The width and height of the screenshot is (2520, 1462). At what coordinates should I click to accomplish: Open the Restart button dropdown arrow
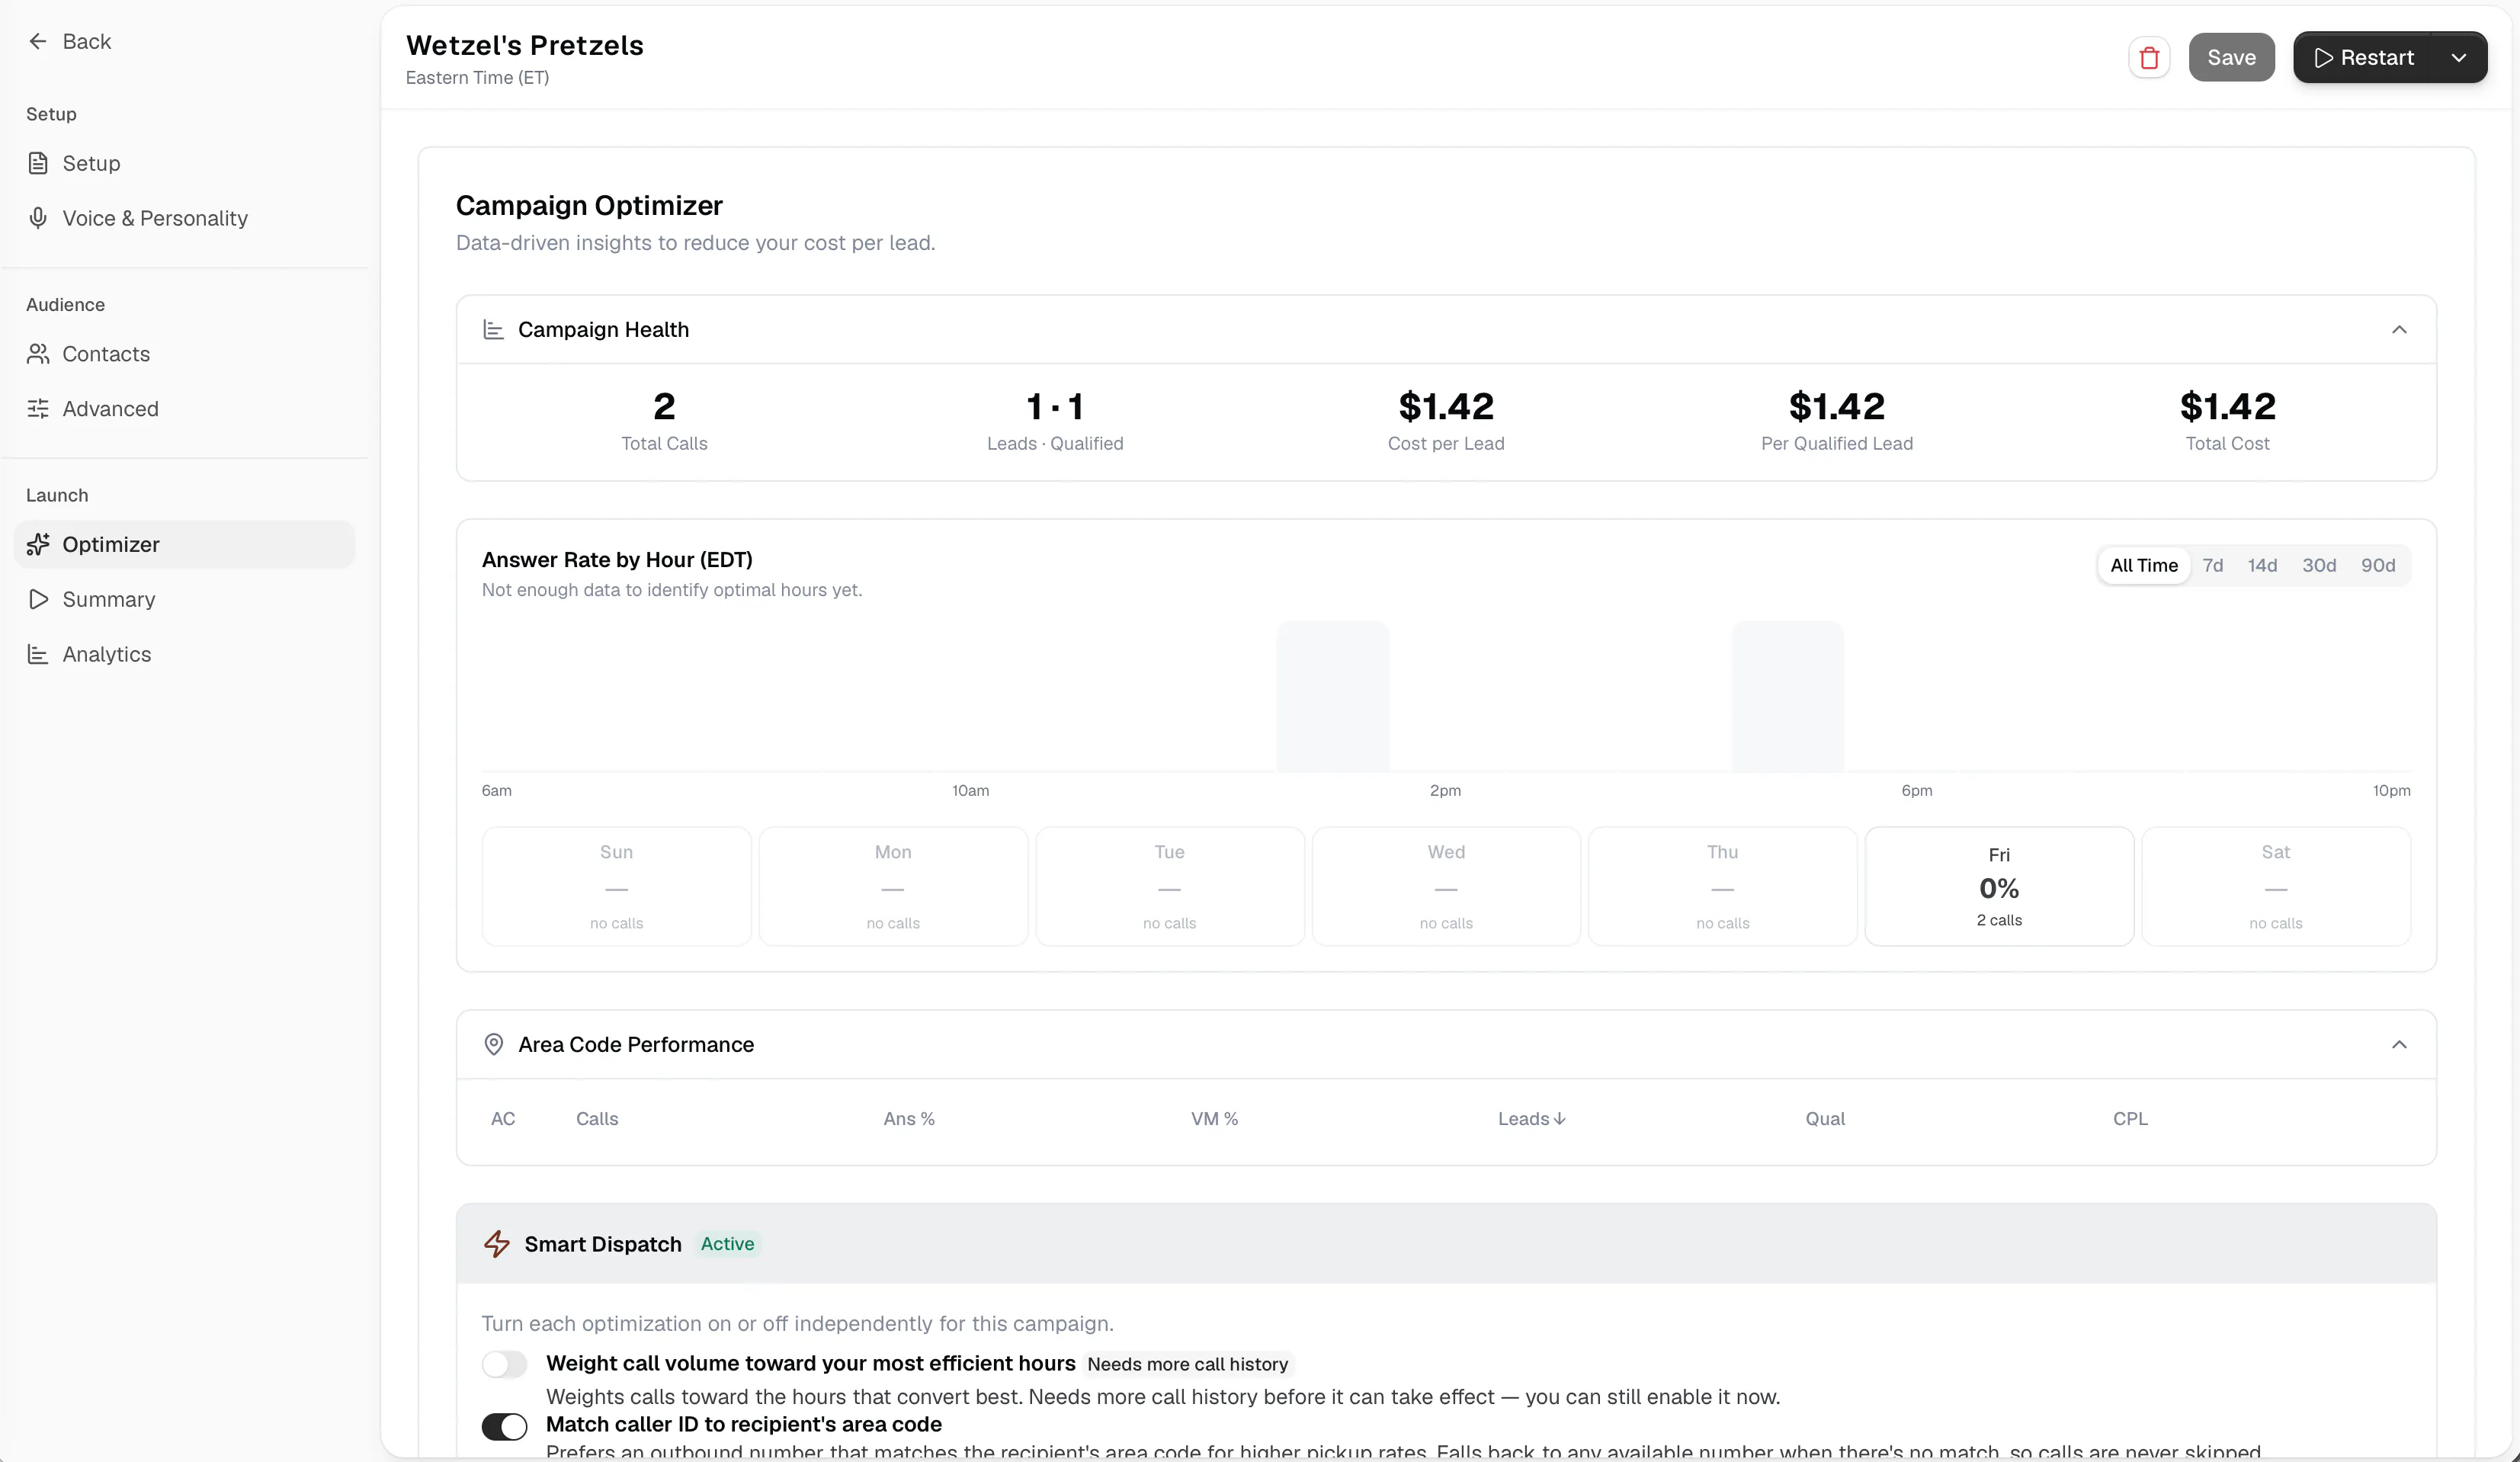click(x=2458, y=58)
